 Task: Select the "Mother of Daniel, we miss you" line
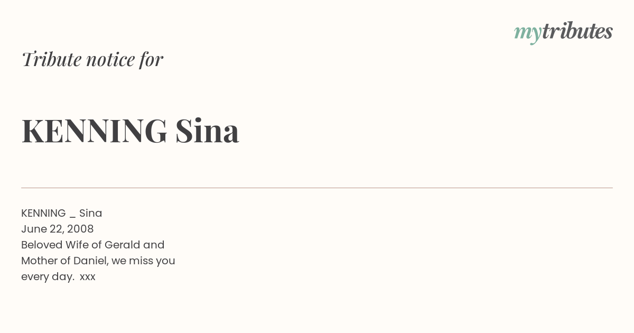click(98, 261)
